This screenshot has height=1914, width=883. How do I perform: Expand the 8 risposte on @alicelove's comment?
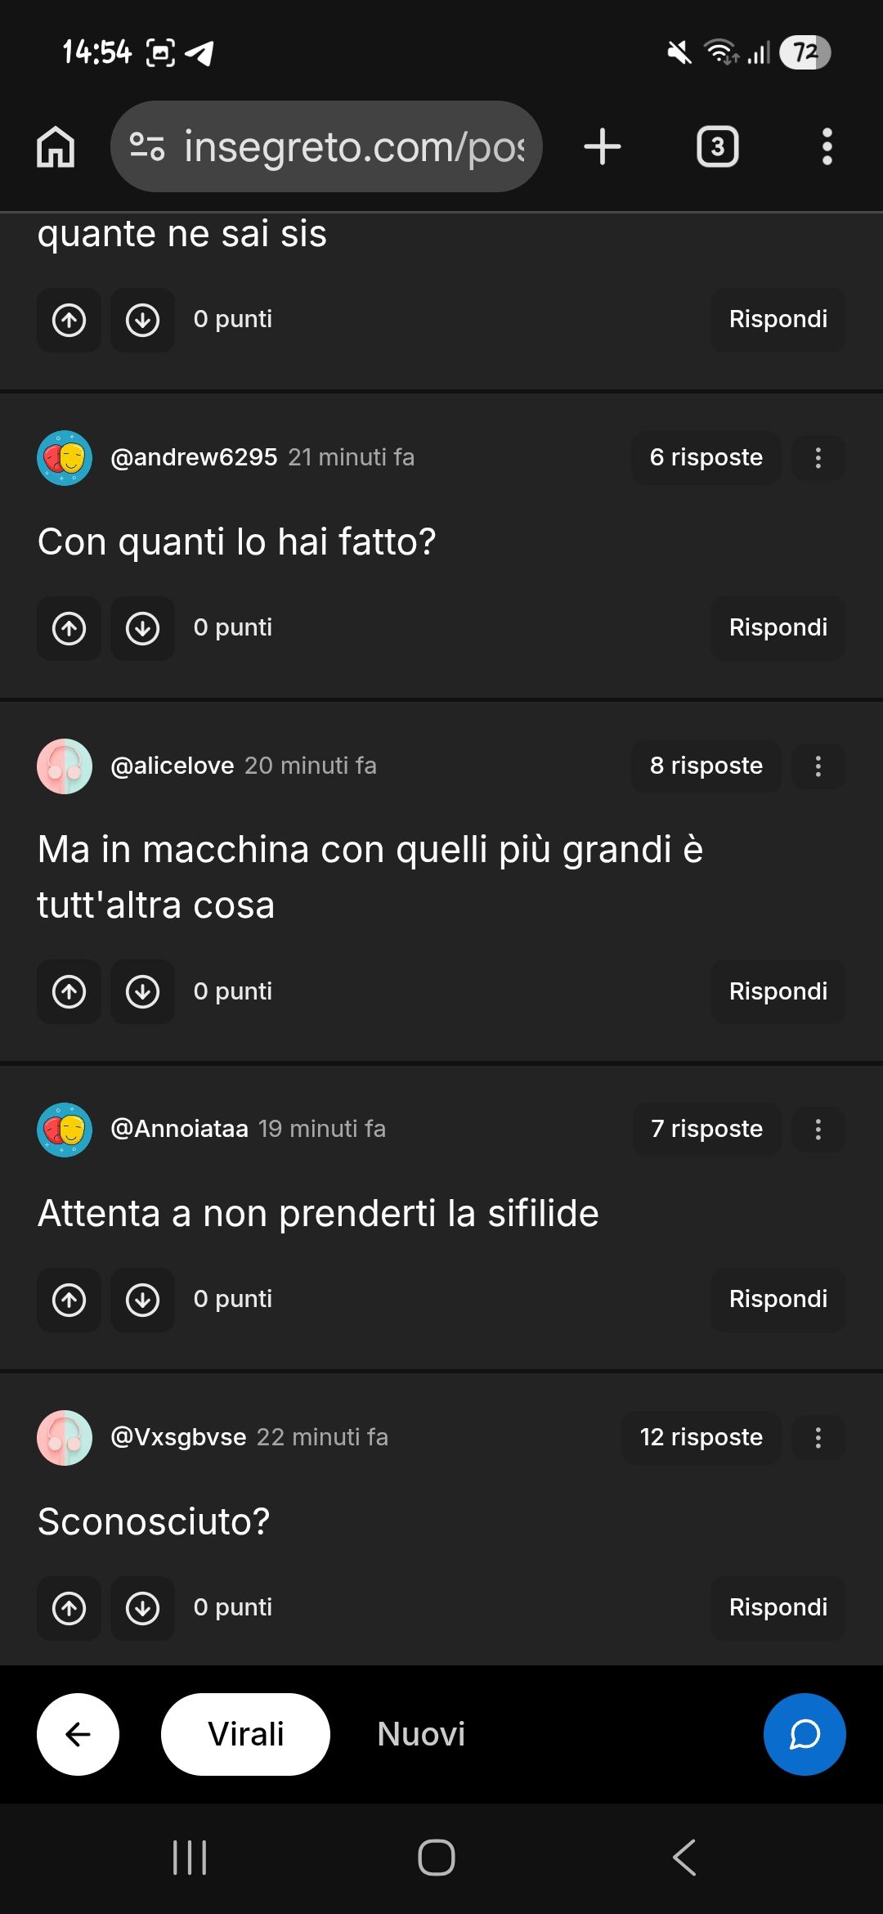coord(706,766)
